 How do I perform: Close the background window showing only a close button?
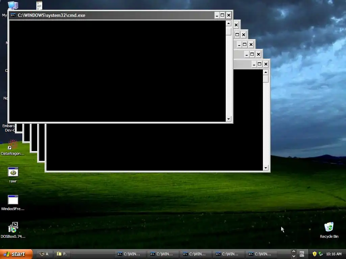coord(236,25)
